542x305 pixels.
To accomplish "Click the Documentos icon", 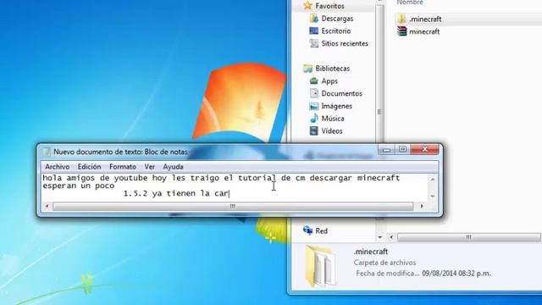I will click(314, 93).
